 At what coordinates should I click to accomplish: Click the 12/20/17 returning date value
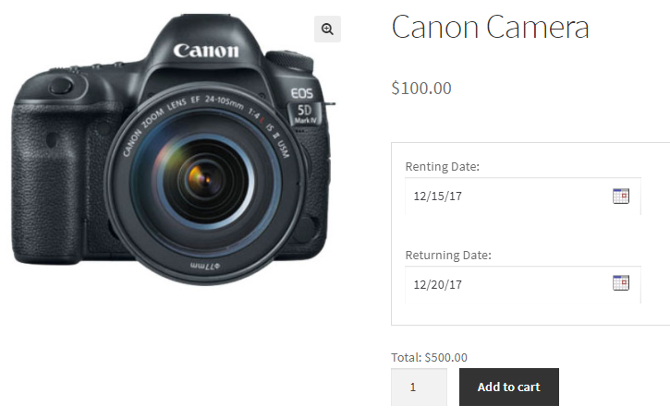[438, 284]
